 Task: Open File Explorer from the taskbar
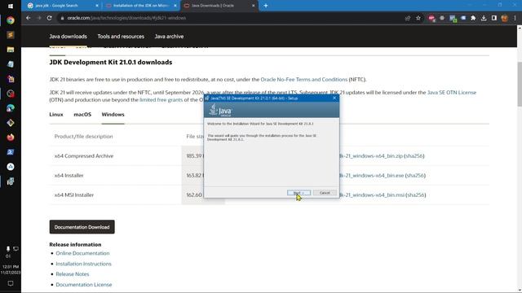(x=11, y=50)
